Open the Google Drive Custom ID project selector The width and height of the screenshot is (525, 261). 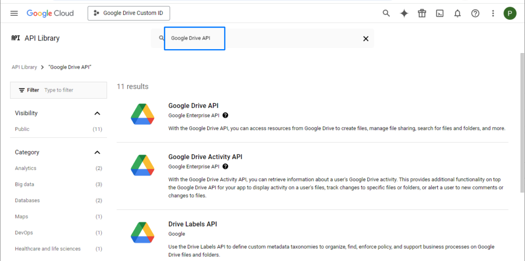click(x=129, y=13)
